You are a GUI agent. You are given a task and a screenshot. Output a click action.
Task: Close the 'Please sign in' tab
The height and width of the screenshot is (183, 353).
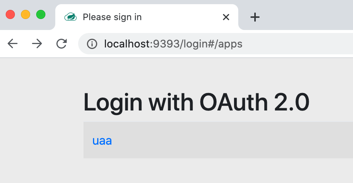tap(226, 17)
